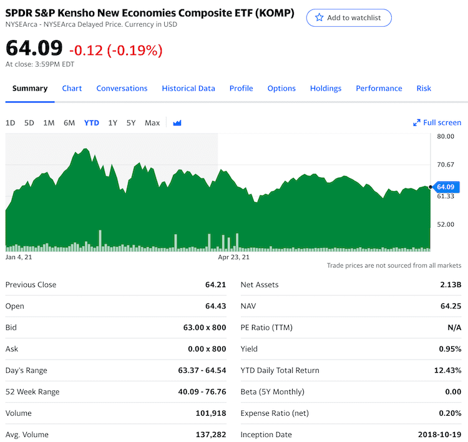Click the 64.09 current price marker on the chart
Viewport: 468px width, 442px height.
(446, 187)
